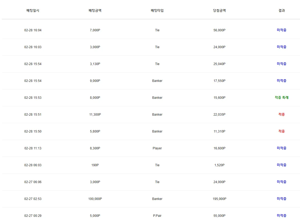Click the 17,550P winning amount
The width and height of the screenshot is (300, 223).
219,81
